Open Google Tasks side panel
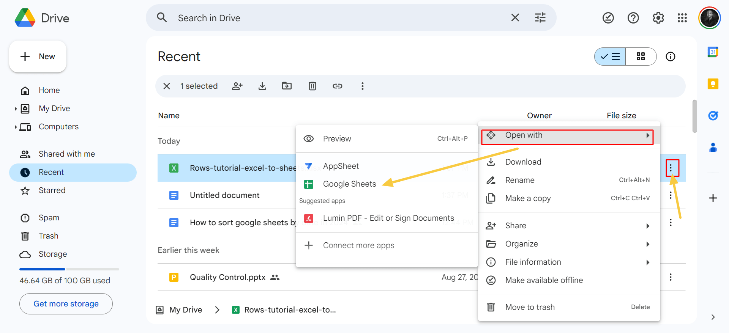This screenshot has width=729, height=333. 713,116
